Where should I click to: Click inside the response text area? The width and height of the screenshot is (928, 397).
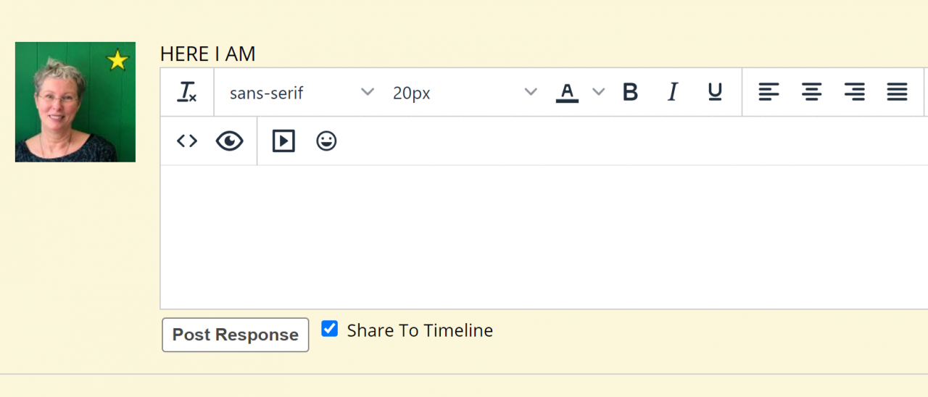coord(544,236)
